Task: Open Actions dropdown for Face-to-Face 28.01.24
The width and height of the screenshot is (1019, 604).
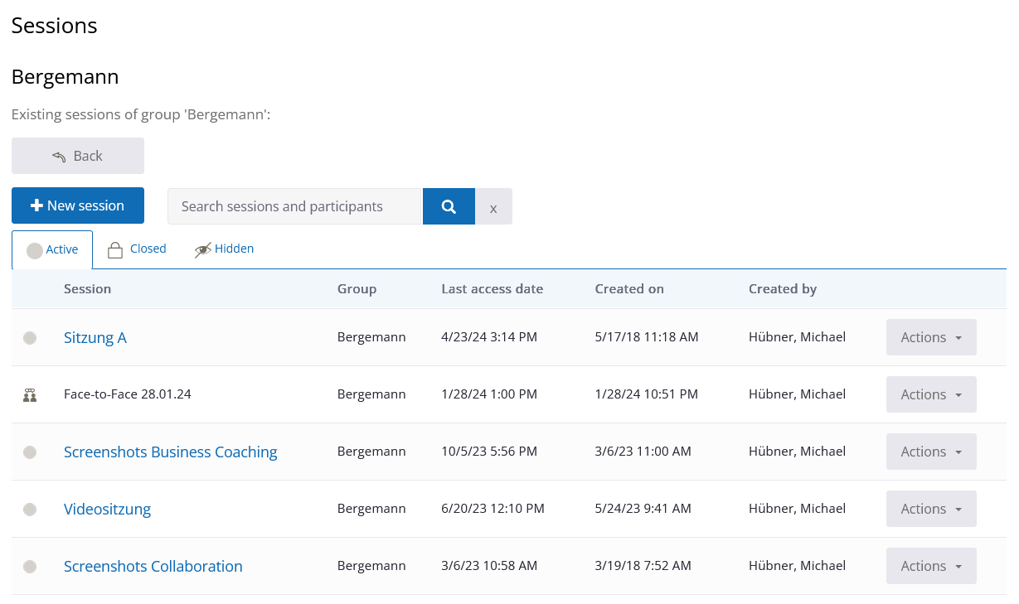Action: 931,394
